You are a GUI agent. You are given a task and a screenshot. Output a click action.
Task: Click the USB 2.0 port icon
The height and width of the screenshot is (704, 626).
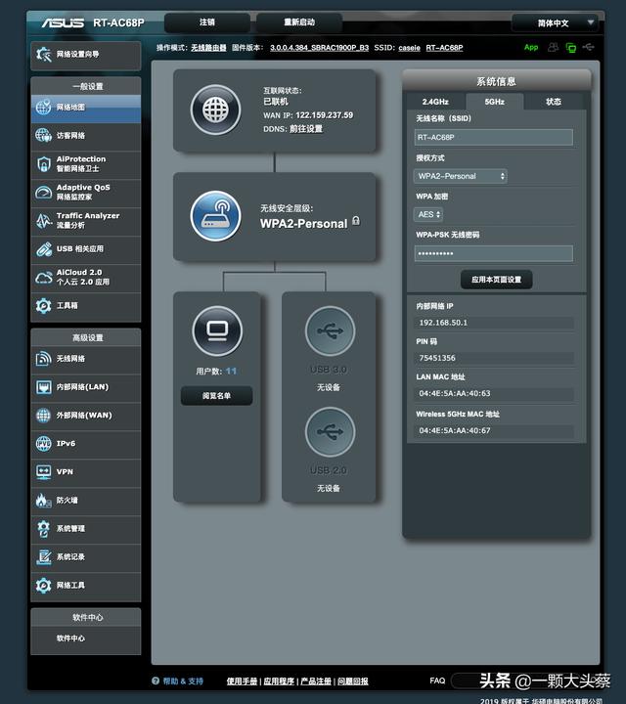pos(330,432)
